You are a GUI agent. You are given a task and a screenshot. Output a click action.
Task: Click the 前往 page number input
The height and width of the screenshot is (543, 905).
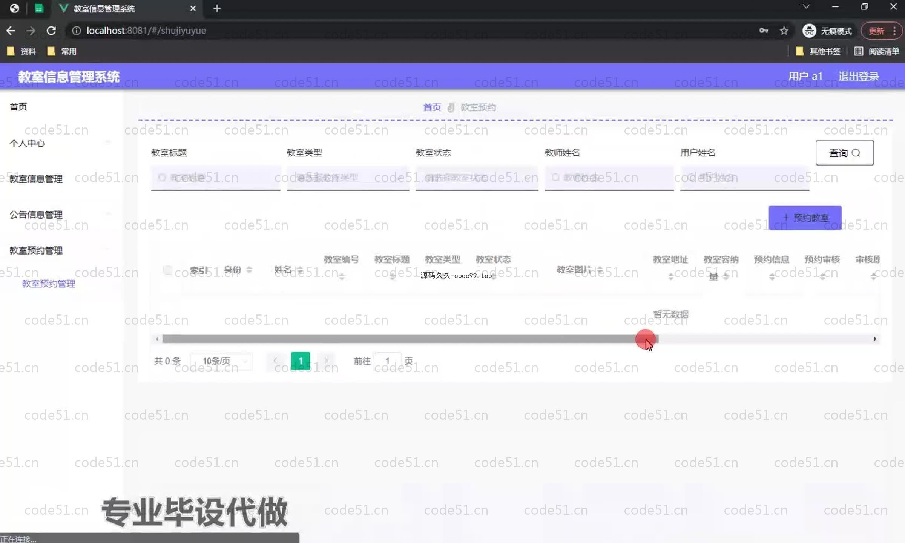(388, 361)
